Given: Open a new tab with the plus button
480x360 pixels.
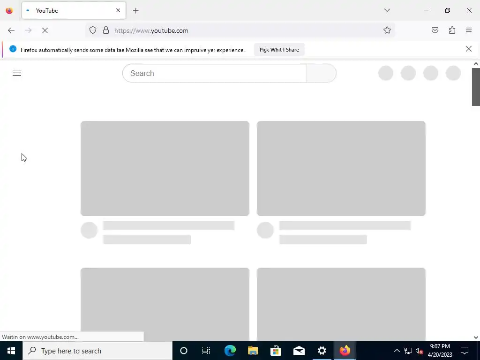Looking at the screenshot, I should click(135, 11).
